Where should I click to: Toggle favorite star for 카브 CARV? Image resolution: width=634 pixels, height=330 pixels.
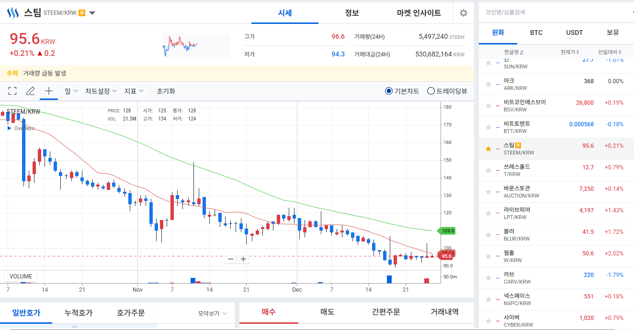(x=488, y=278)
